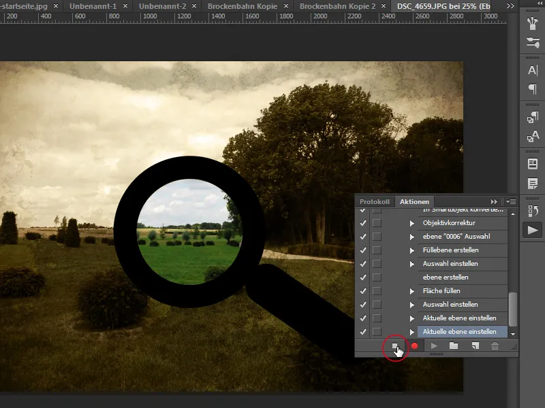Expand the ebene "0006" Auswahl step

click(x=412, y=237)
